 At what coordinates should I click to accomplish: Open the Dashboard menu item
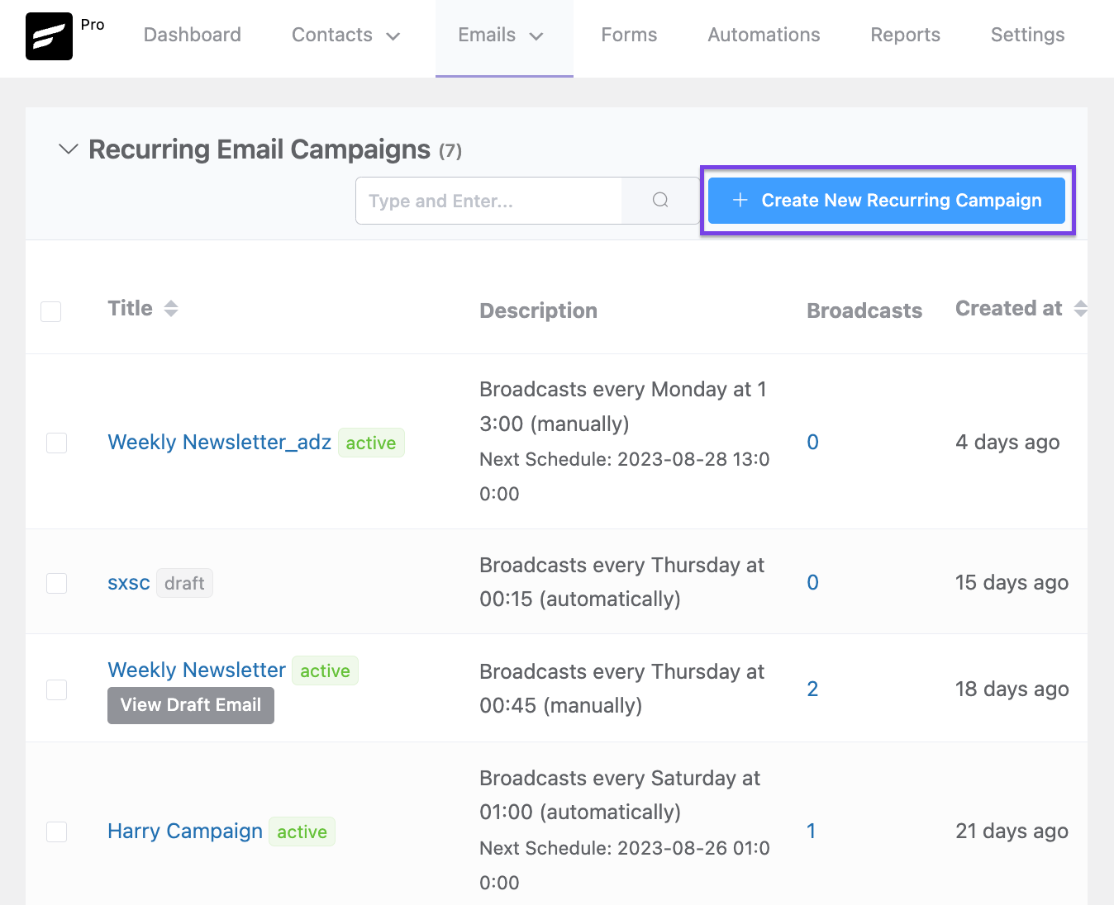pyautogui.click(x=193, y=36)
